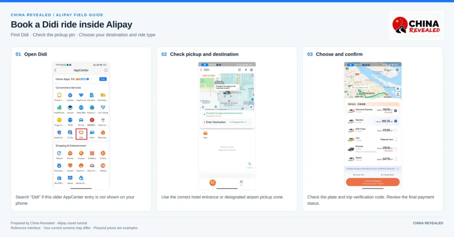Click the 140.15 price for Discount Express
The image size is (454, 237).
pyautogui.click(x=386, y=110)
